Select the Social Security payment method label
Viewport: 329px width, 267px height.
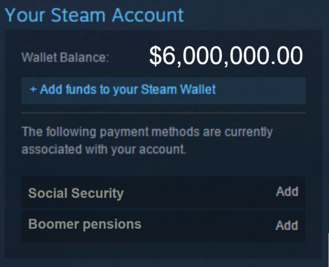pos(76,193)
